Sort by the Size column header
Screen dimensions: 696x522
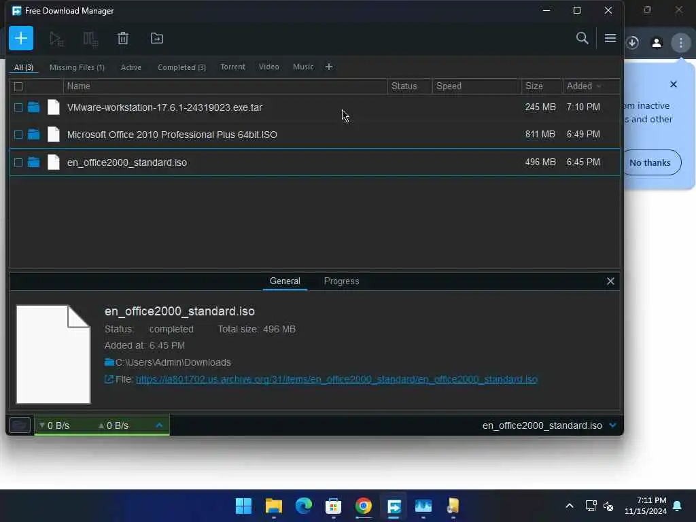[542, 86]
